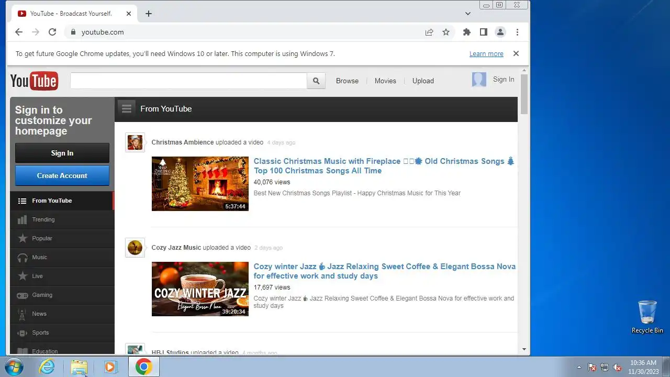
Task: Click Chrome back arrow
Action: click(19, 32)
